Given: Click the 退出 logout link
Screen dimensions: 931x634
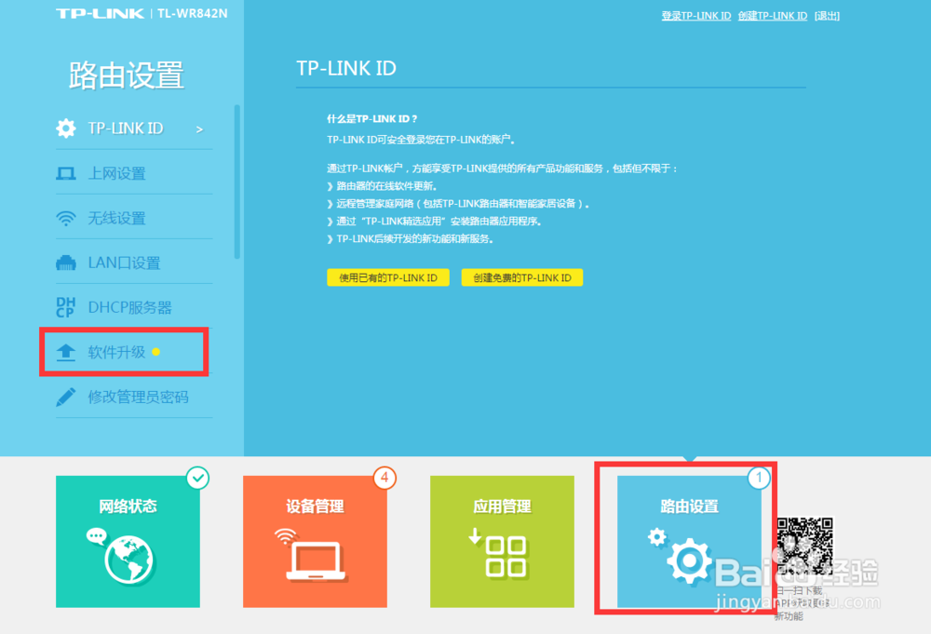Looking at the screenshot, I should point(827,16).
